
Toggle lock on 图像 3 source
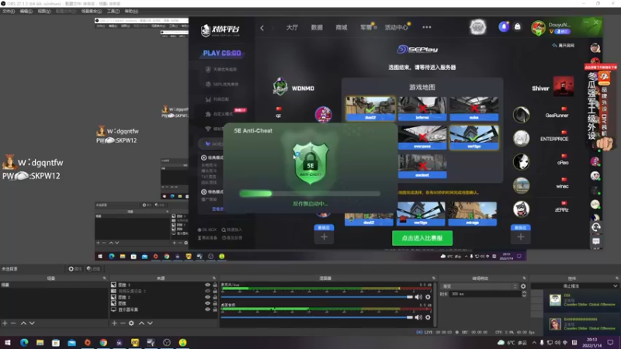click(x=215, y=285)
